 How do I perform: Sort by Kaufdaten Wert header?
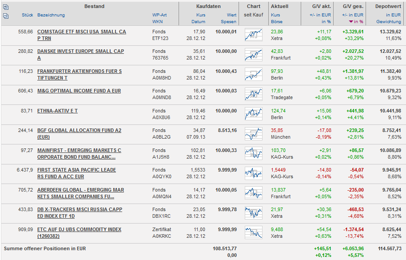point(232,15)
